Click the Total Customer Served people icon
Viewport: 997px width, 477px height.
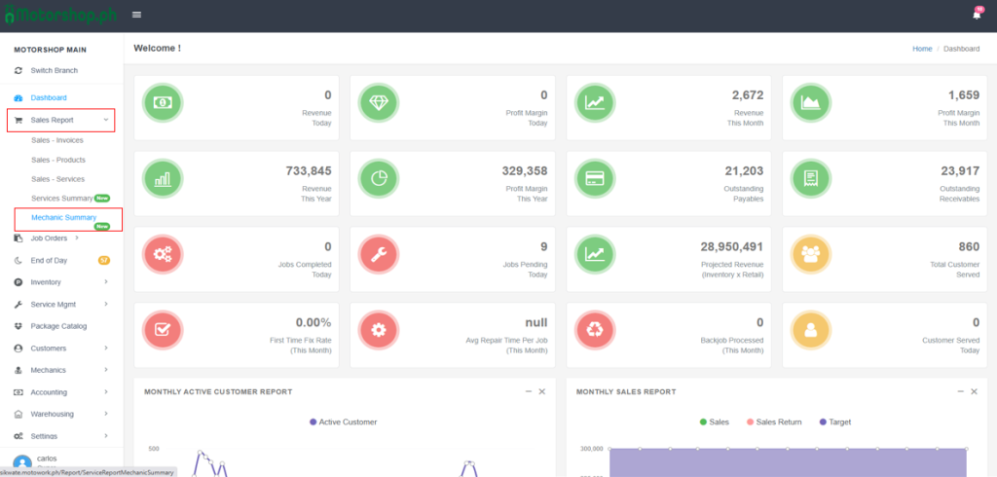(810, 254)
